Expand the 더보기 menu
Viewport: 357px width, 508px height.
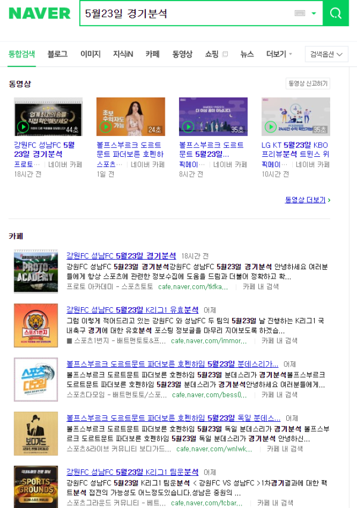click(279, 54)
